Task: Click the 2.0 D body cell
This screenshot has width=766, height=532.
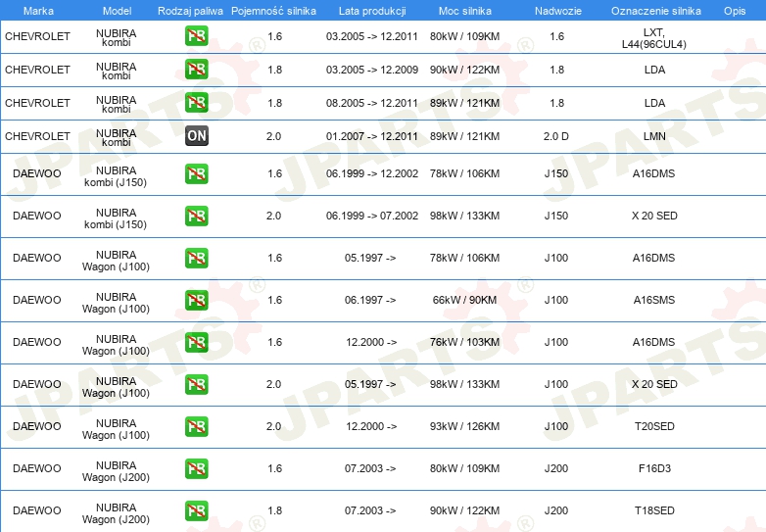Action: pyautogui.click(x=556, y=136)
